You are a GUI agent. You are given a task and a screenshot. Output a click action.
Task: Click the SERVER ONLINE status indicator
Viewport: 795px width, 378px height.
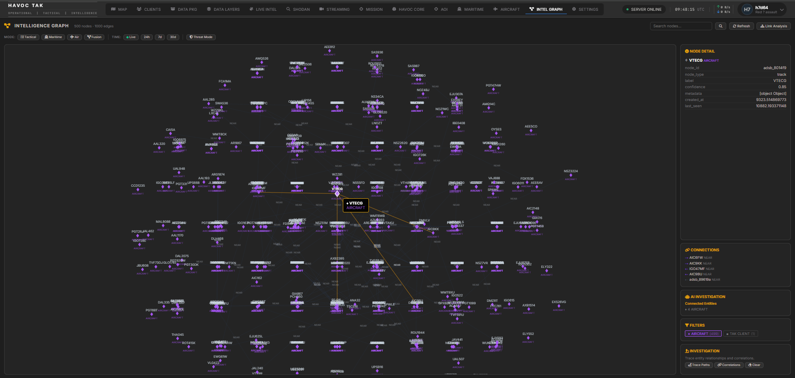644,9
